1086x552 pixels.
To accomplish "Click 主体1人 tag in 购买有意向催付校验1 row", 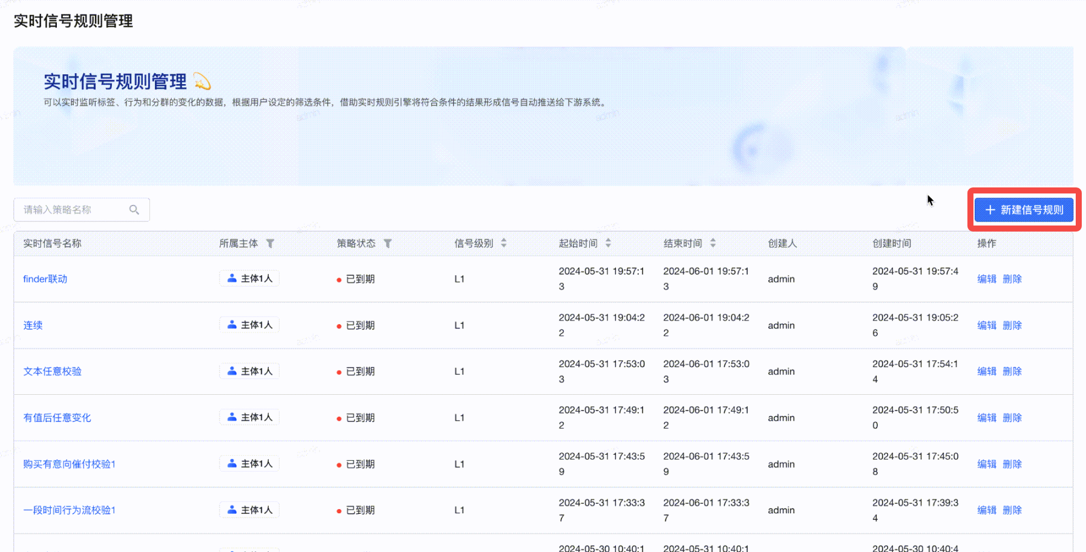I will click(x=249, y=463).
